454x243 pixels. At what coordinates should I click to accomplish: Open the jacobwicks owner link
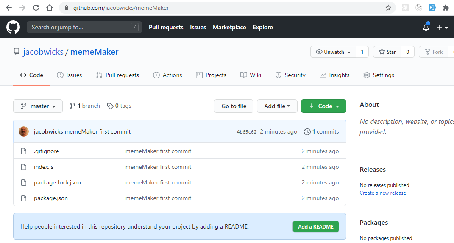click(x=43, y=52)
